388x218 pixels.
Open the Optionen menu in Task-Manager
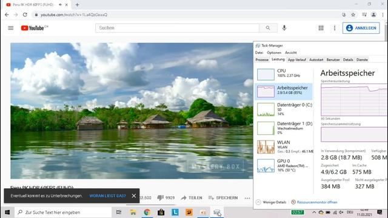pos(274,53)
